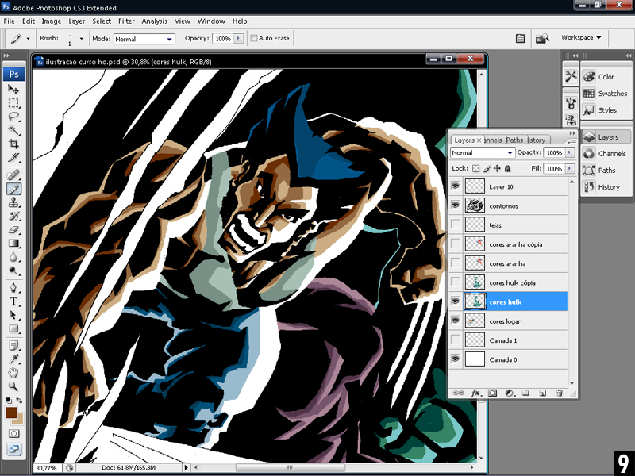Open the brush Mode dropdown
635x476 pixels.
click(144, 38)
